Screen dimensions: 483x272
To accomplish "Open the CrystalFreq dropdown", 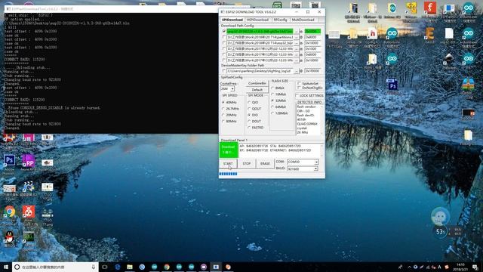I will [x=232, y=89].
